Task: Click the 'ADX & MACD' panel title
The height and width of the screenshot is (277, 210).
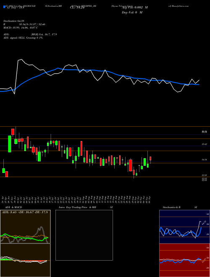Action: tap(13, 207)
